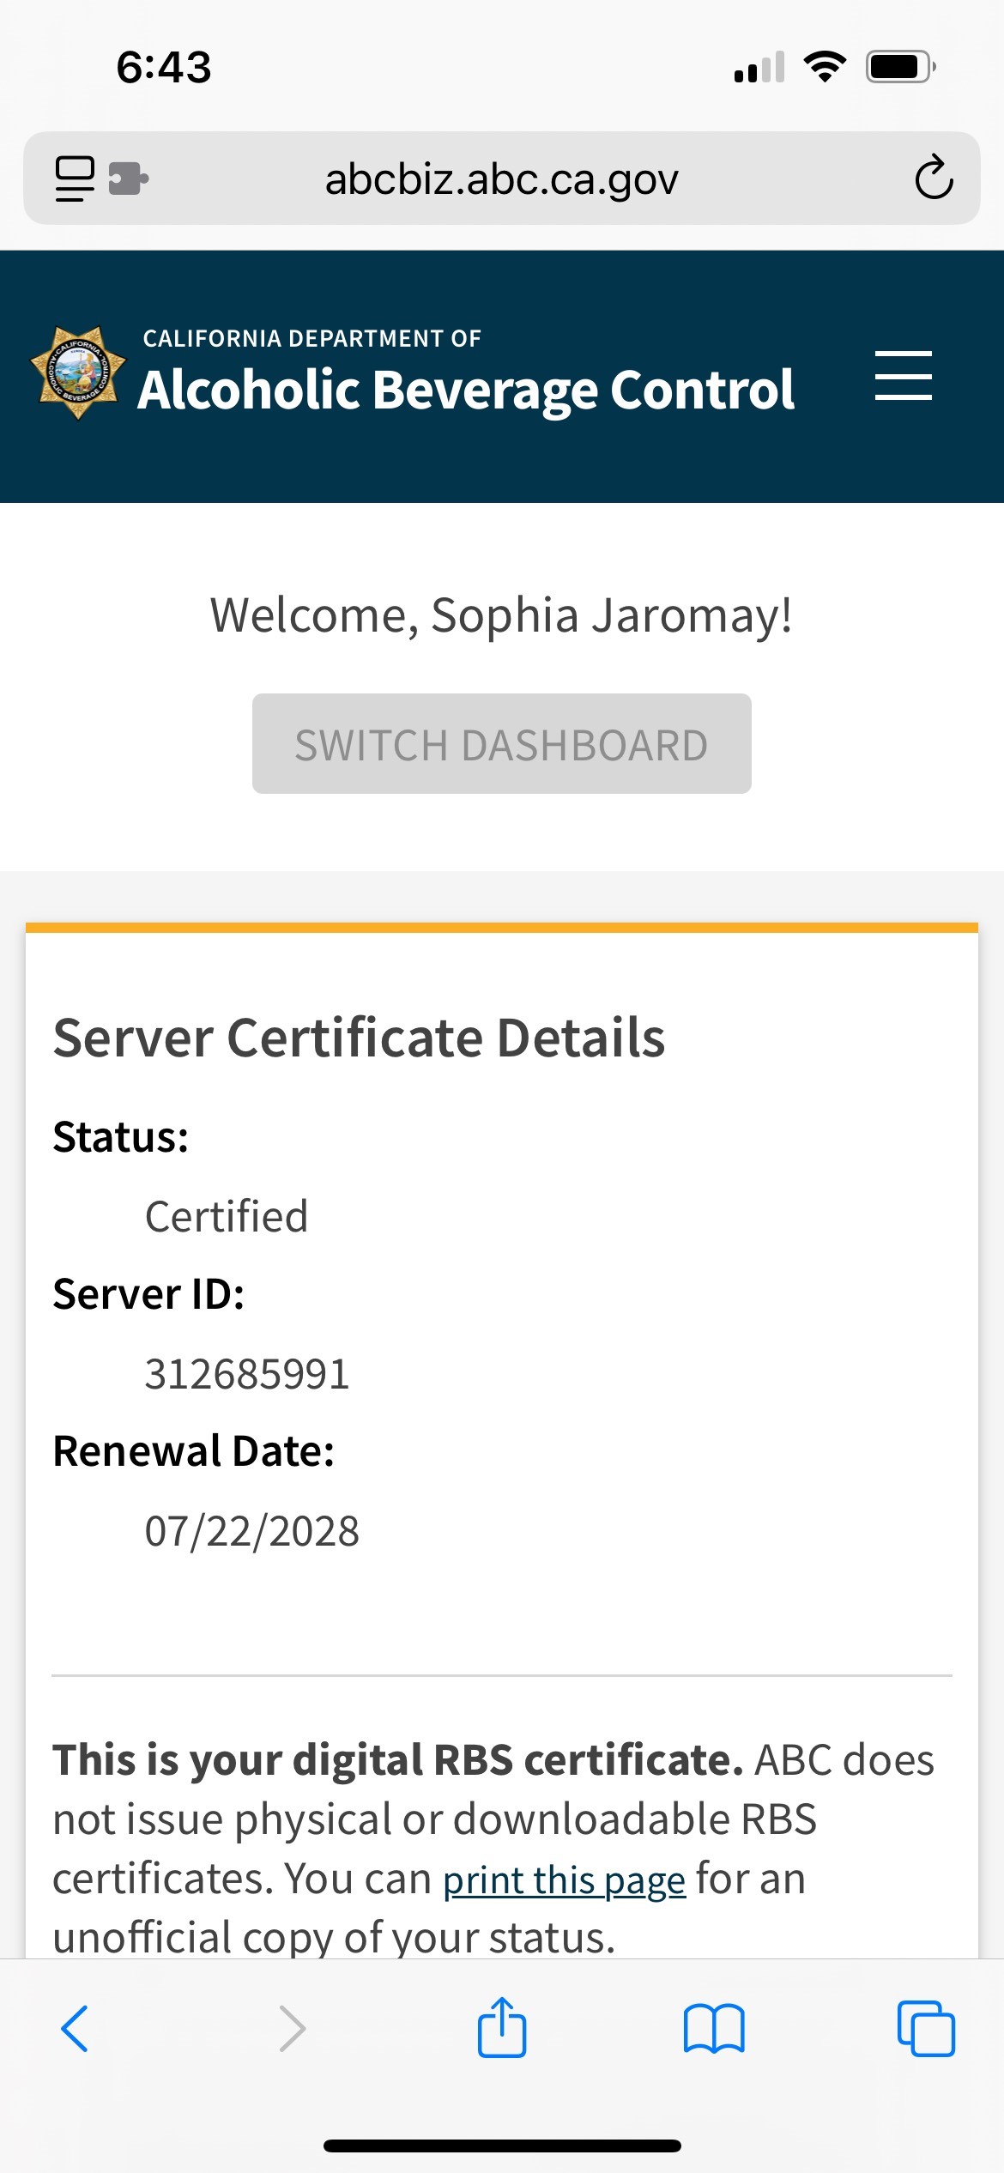Viewport: 1004px width, 2173px height.
Task: Tap the Safari forward arrow
Action: point(292,2029)
